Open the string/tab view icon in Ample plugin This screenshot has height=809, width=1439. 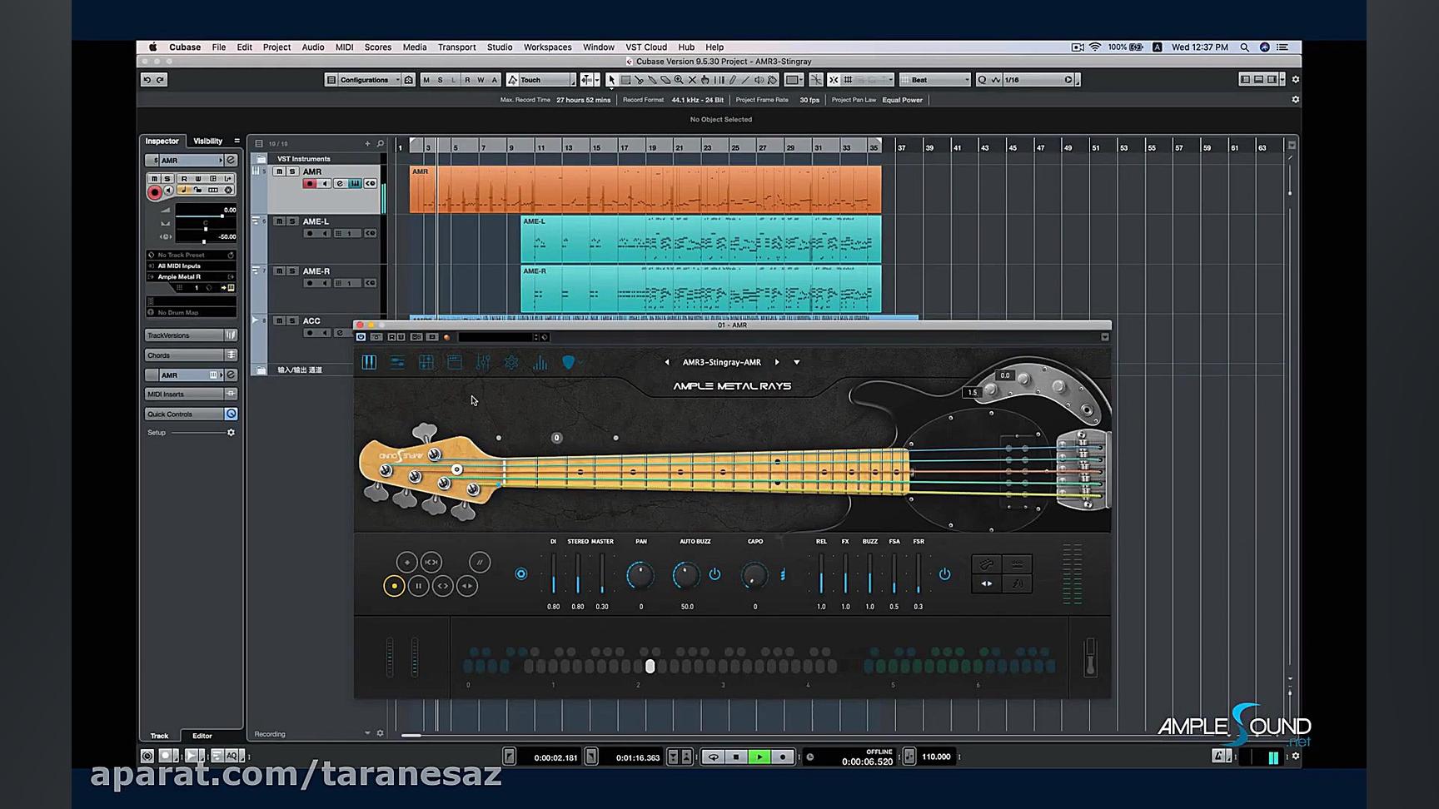click(426, 362)
